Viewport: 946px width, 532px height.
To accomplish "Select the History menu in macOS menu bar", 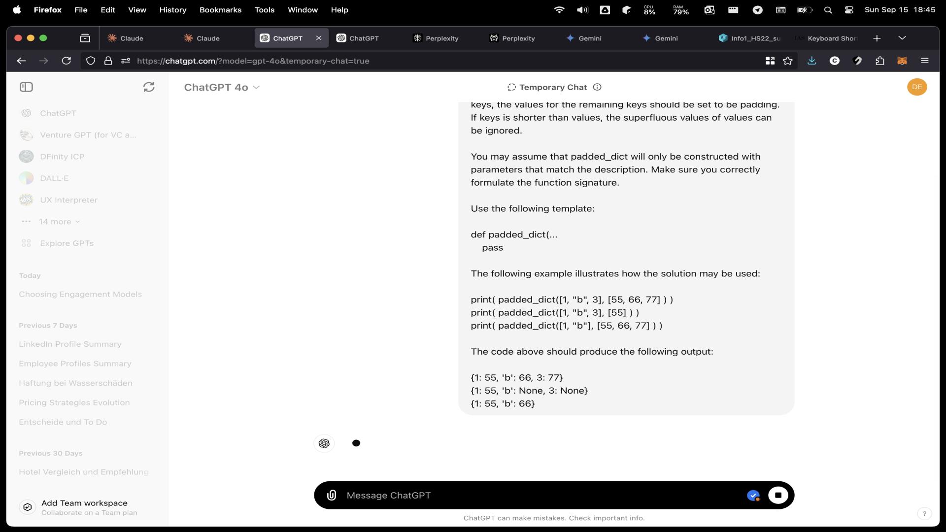I will (x=173, y=10).
